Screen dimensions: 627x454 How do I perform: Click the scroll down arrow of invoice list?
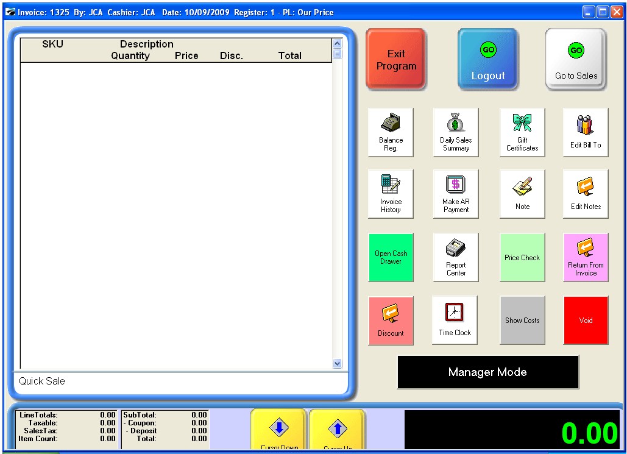point(338,363)
